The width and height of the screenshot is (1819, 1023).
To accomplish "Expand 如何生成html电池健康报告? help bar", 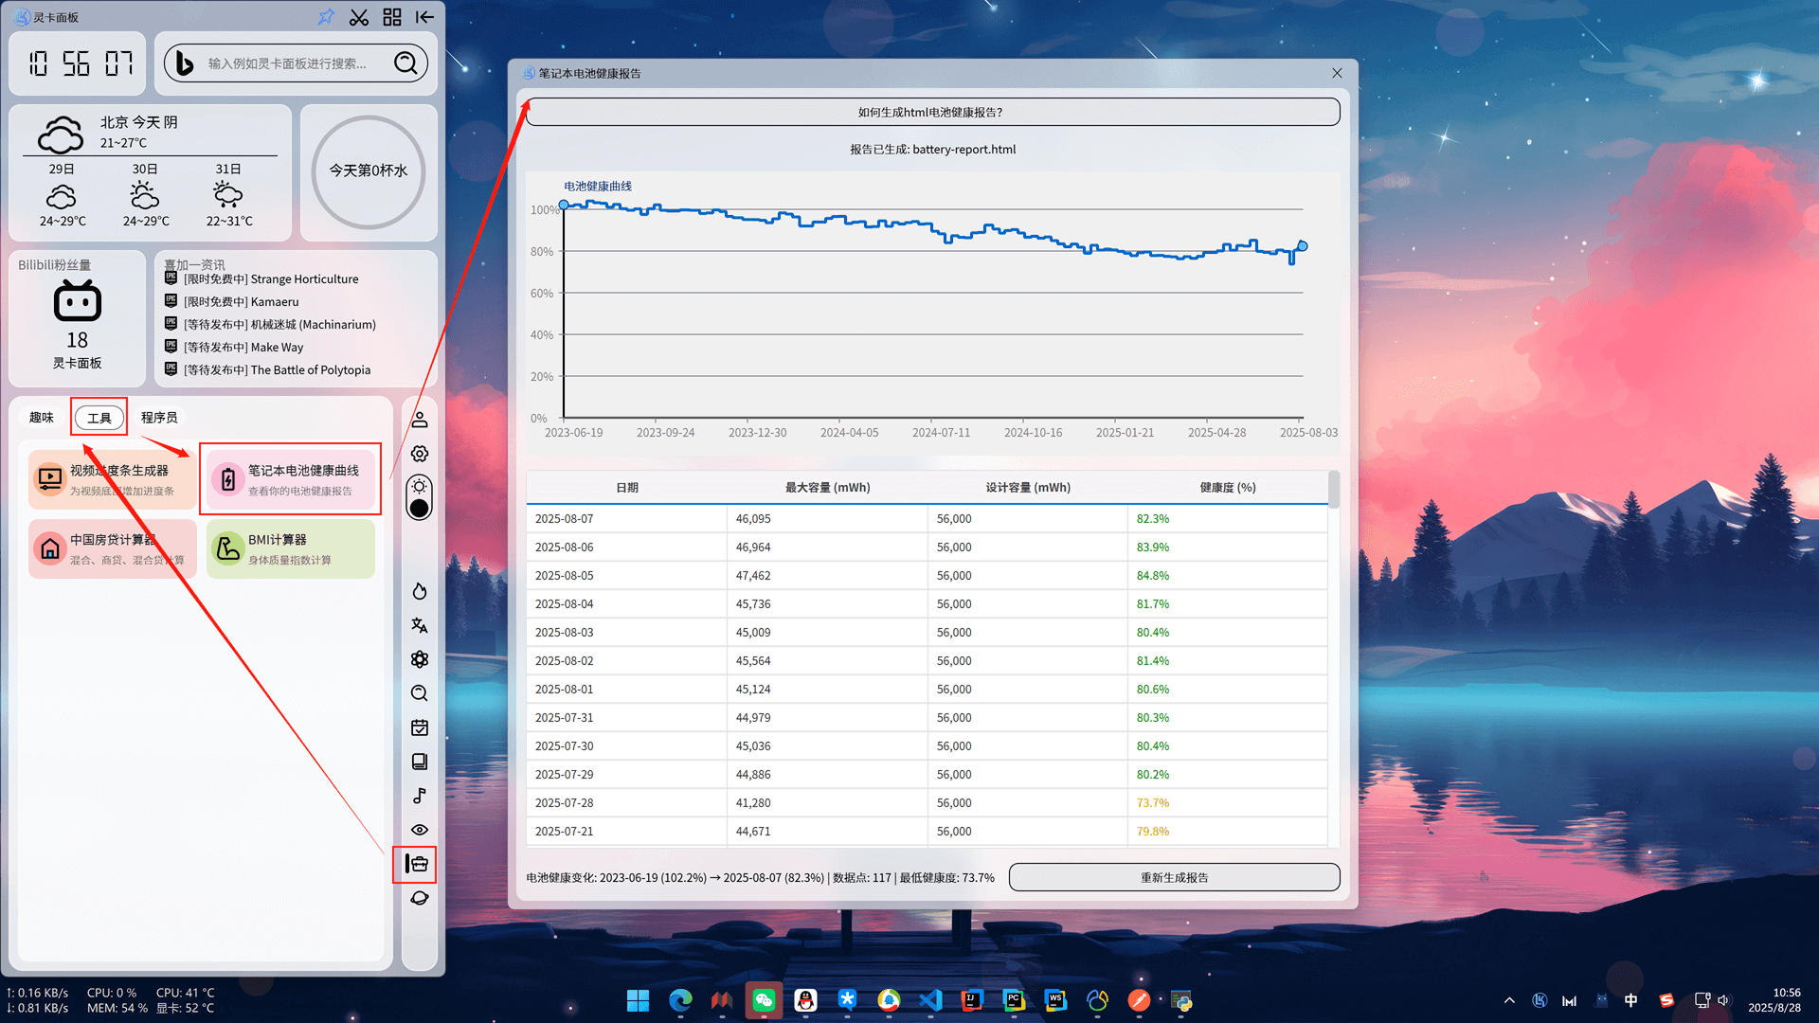I will coord(931,112).
